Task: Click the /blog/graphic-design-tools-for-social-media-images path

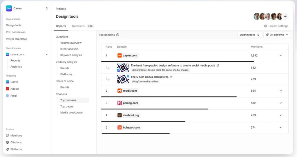Action: pos(160,70)
